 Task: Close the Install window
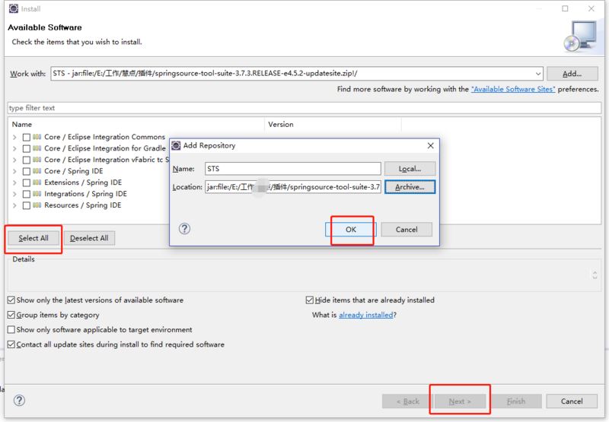tap(591, 8)
